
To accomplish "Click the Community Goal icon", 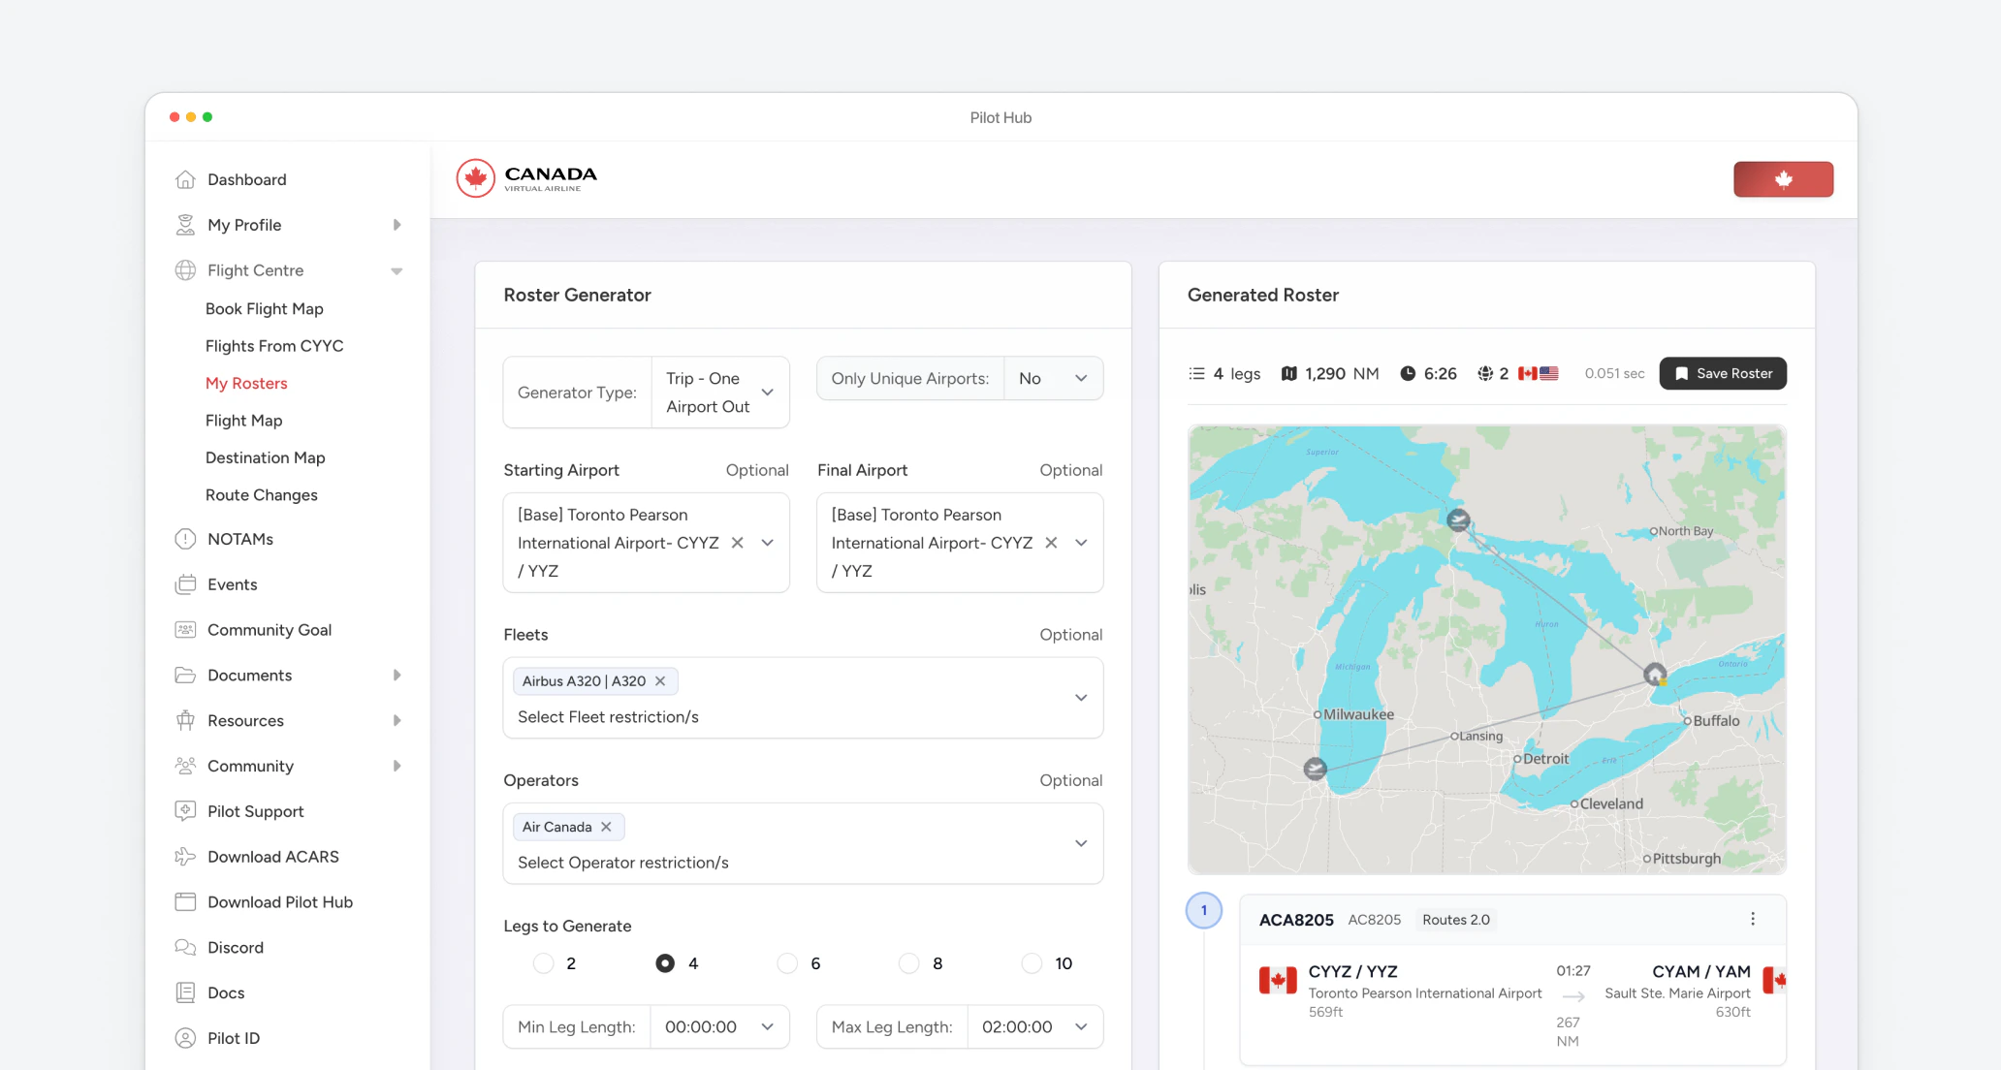I will coord(185,630).
